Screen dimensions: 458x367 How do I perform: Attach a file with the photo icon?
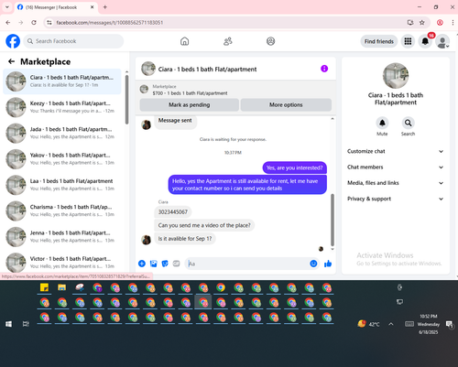[153, 264]
